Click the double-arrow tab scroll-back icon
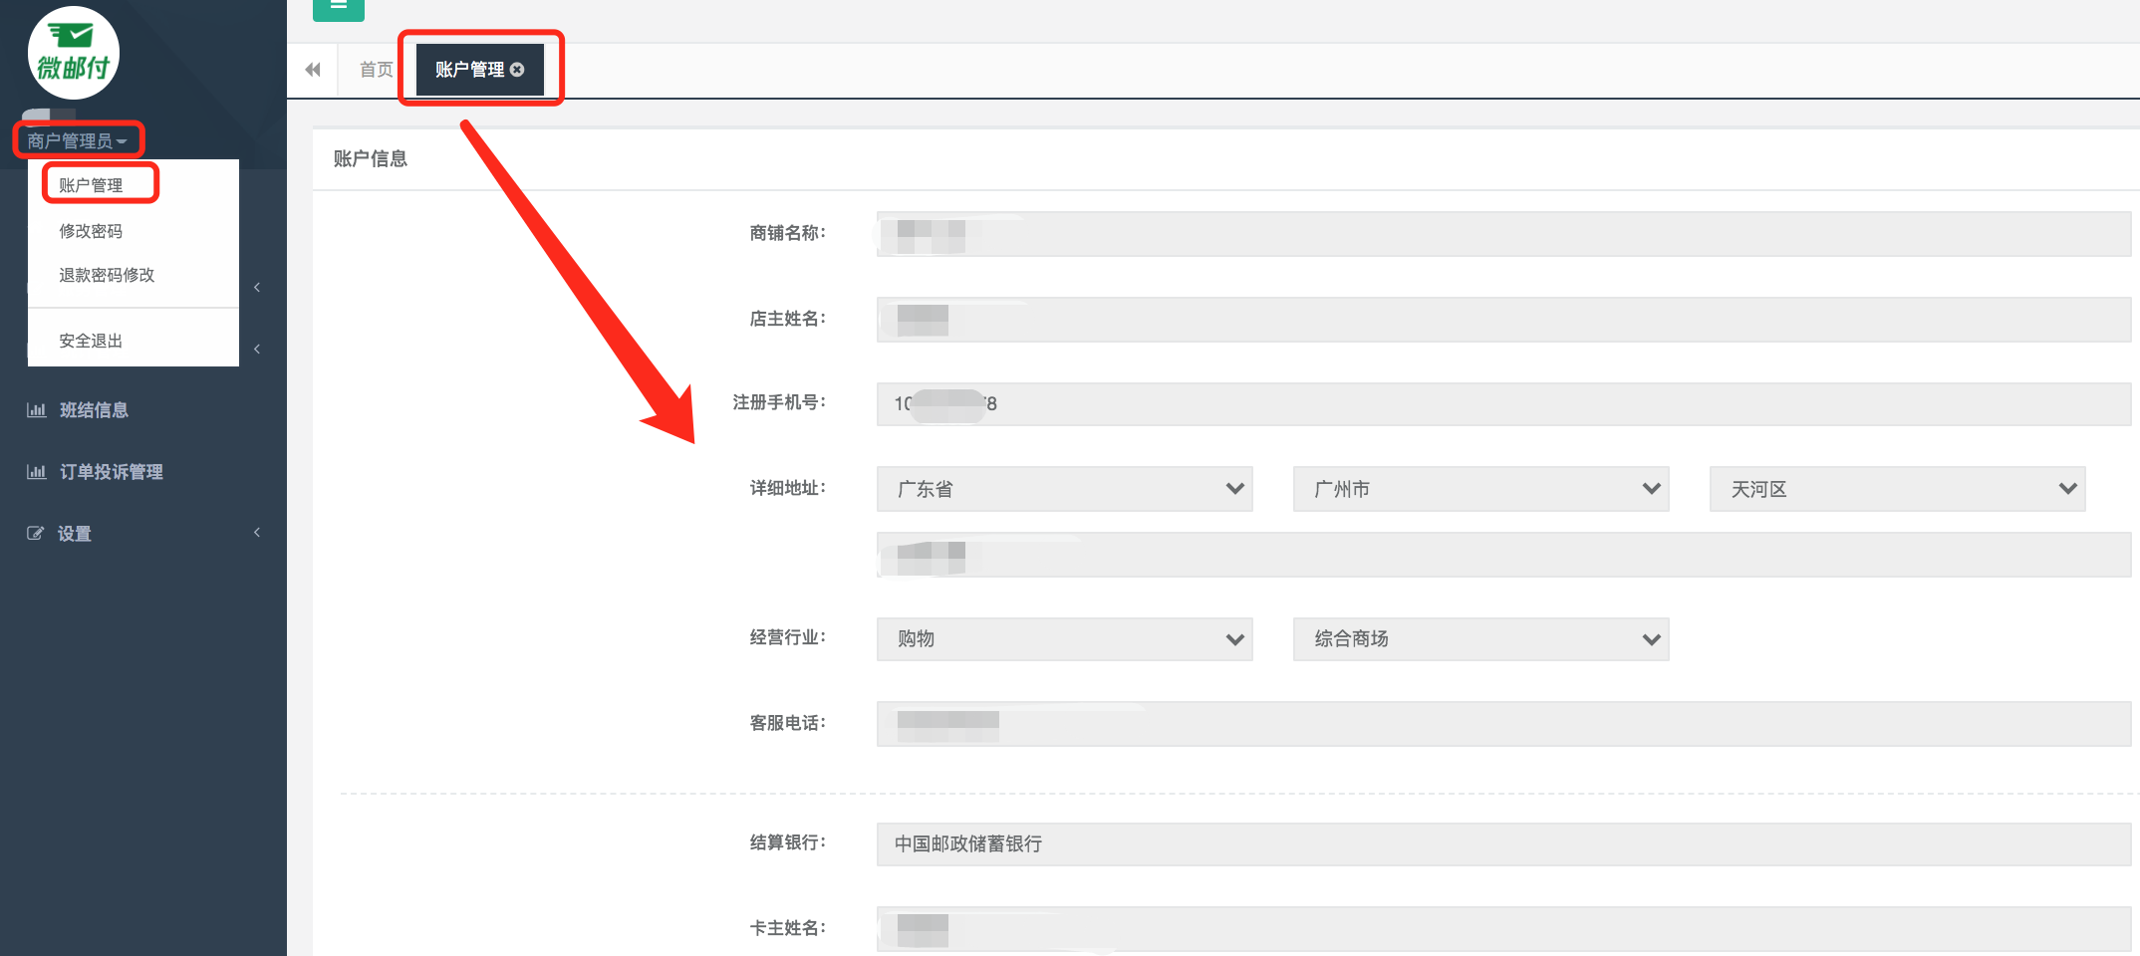 click(313, 70)
